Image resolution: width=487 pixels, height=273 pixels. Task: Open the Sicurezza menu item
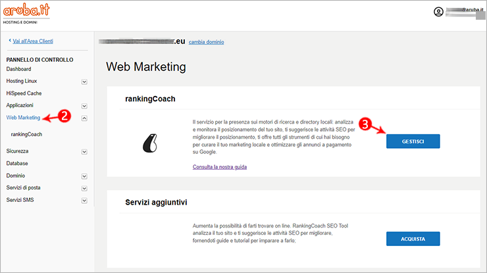click(17, 151)
